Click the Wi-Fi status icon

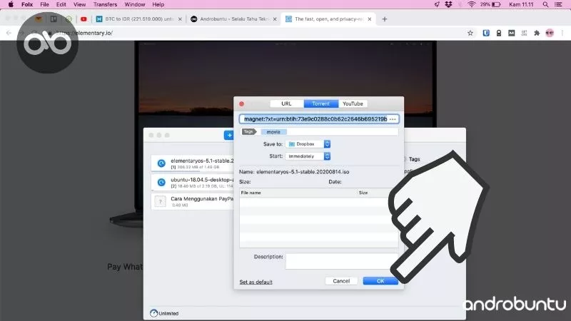472,4
